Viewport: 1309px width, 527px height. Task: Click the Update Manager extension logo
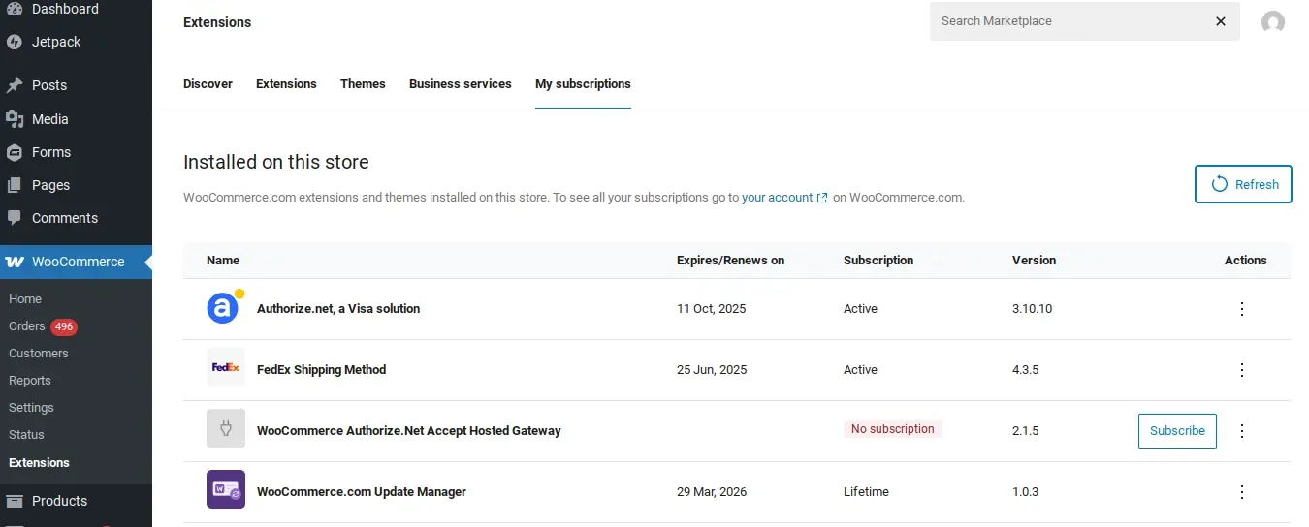click(x=226, y=489)
